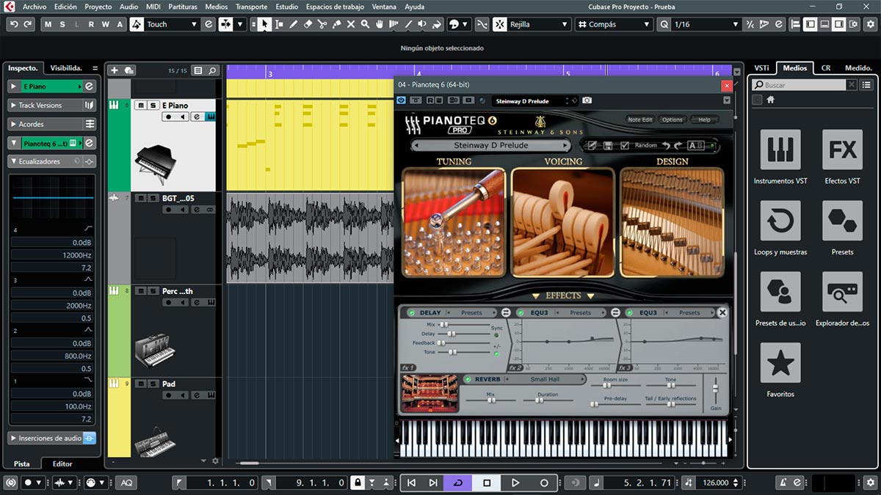Switch to the VSTi tab
881x495 pixels.
pyautogui.click(x=761, y=67)
